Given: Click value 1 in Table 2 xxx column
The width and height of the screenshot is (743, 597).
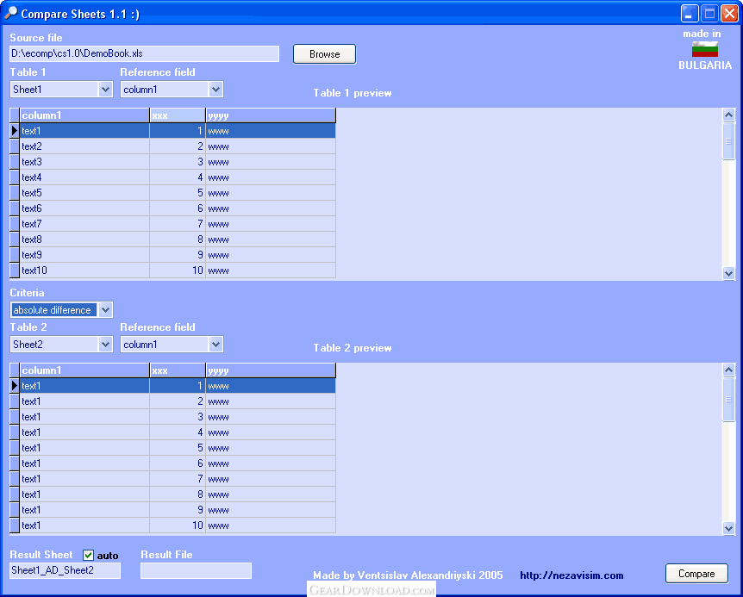Looking at the screenshot, I should (x=178, y=386).
